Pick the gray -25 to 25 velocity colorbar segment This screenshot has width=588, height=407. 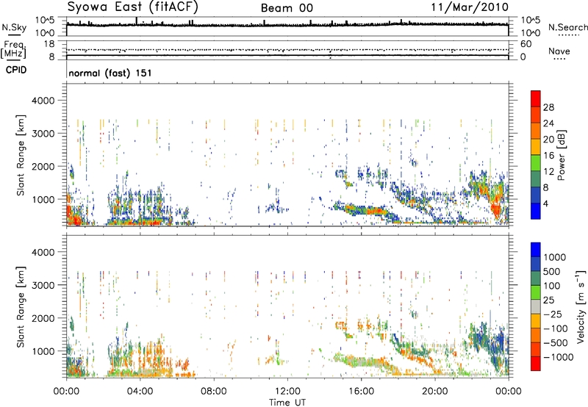coord(536,307)
